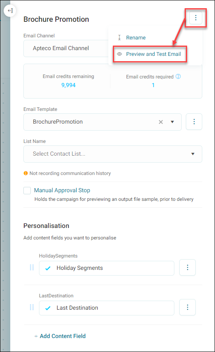This screenshot has width=215, height=352.
Task: Open the Holiday Segments options menu
Action: coord(188,267)
